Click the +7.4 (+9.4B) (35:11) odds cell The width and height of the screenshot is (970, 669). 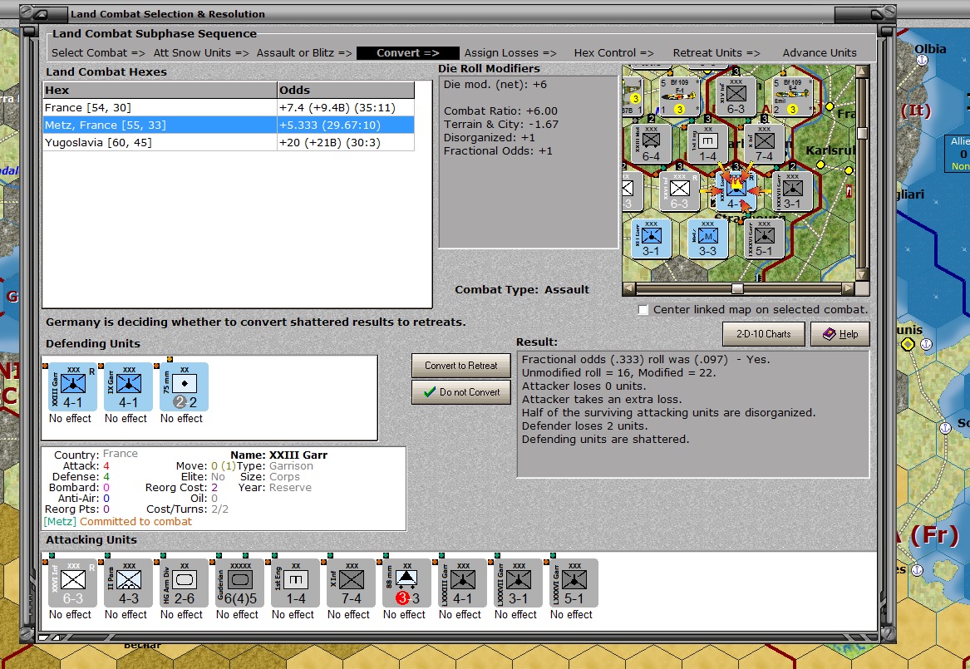346,107
